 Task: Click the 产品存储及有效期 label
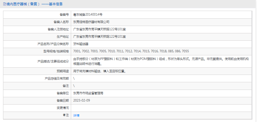[57, 79]
